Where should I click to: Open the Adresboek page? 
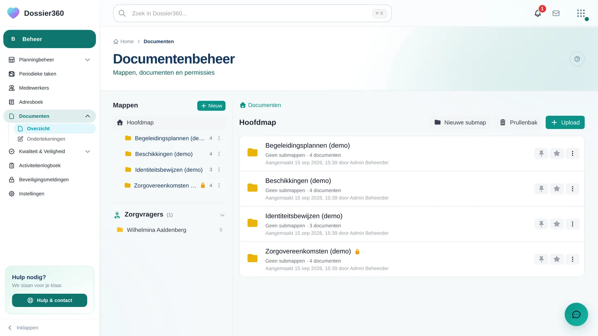click(49, 102)
